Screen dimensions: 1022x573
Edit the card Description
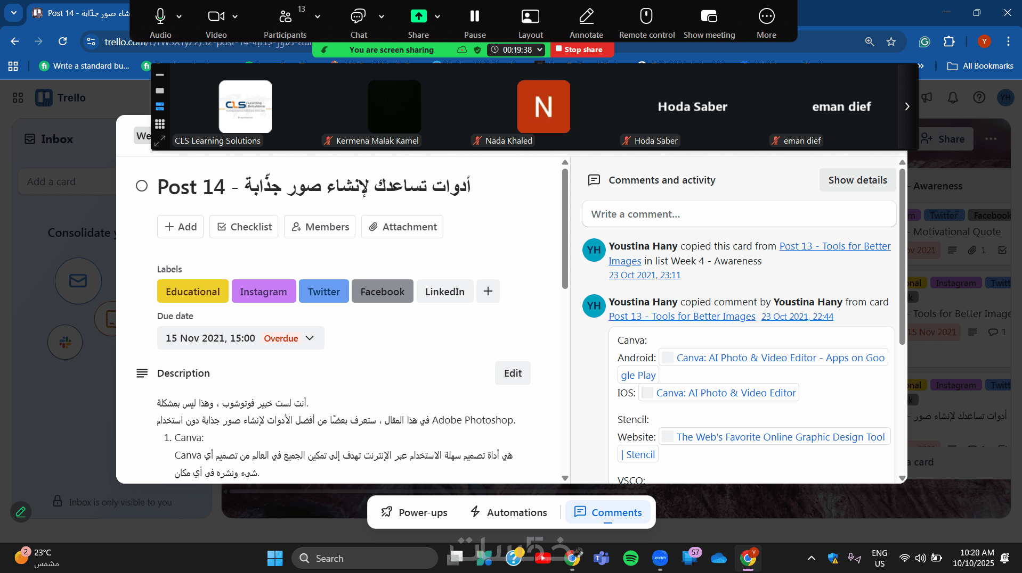513,373
